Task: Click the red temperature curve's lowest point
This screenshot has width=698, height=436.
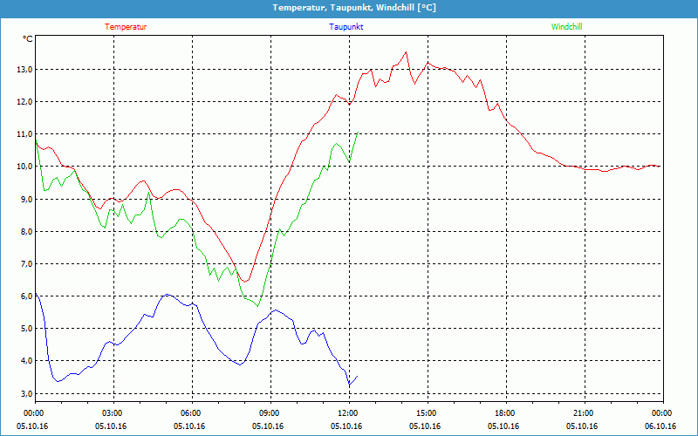Action: coord(246,281)
